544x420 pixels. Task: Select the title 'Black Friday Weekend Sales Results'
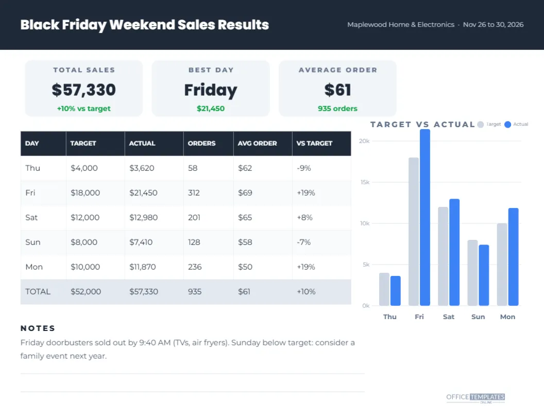[145, 25]
